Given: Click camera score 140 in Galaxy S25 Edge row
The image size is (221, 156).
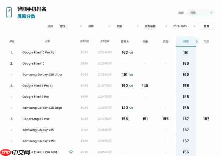Looking at the screenshot, I should [x=125, y=108].
